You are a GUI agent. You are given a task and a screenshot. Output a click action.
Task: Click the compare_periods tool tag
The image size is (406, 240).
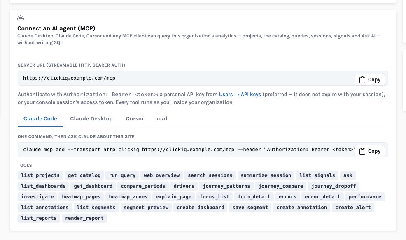tap(143, 186)
